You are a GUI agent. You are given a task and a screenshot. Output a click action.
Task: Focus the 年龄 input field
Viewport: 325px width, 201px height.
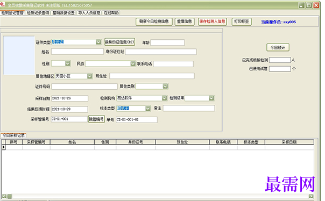pos(167,42)
